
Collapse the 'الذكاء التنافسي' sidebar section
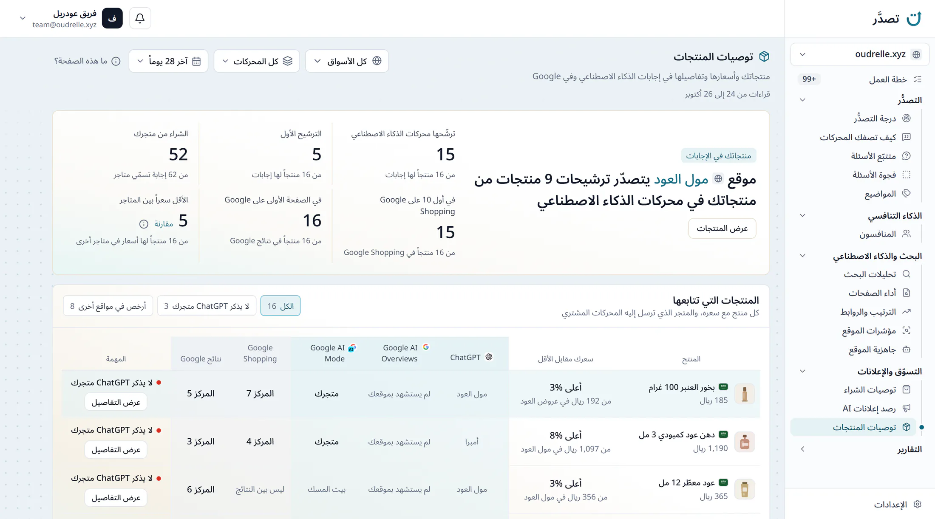802,216
